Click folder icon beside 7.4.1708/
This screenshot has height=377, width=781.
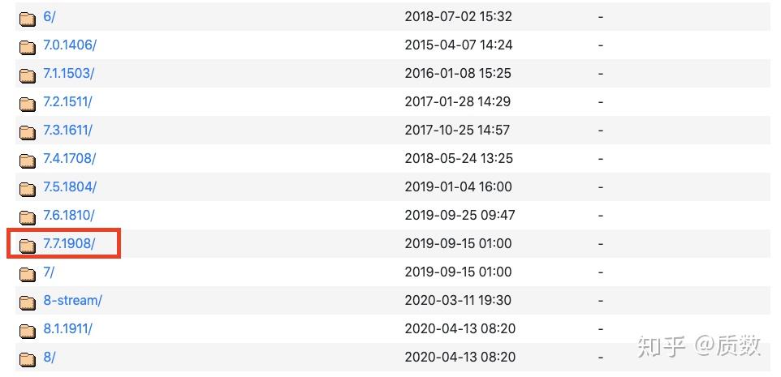point(28,160)
